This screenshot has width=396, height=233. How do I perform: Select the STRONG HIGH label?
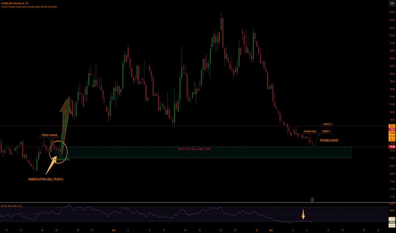310,131
